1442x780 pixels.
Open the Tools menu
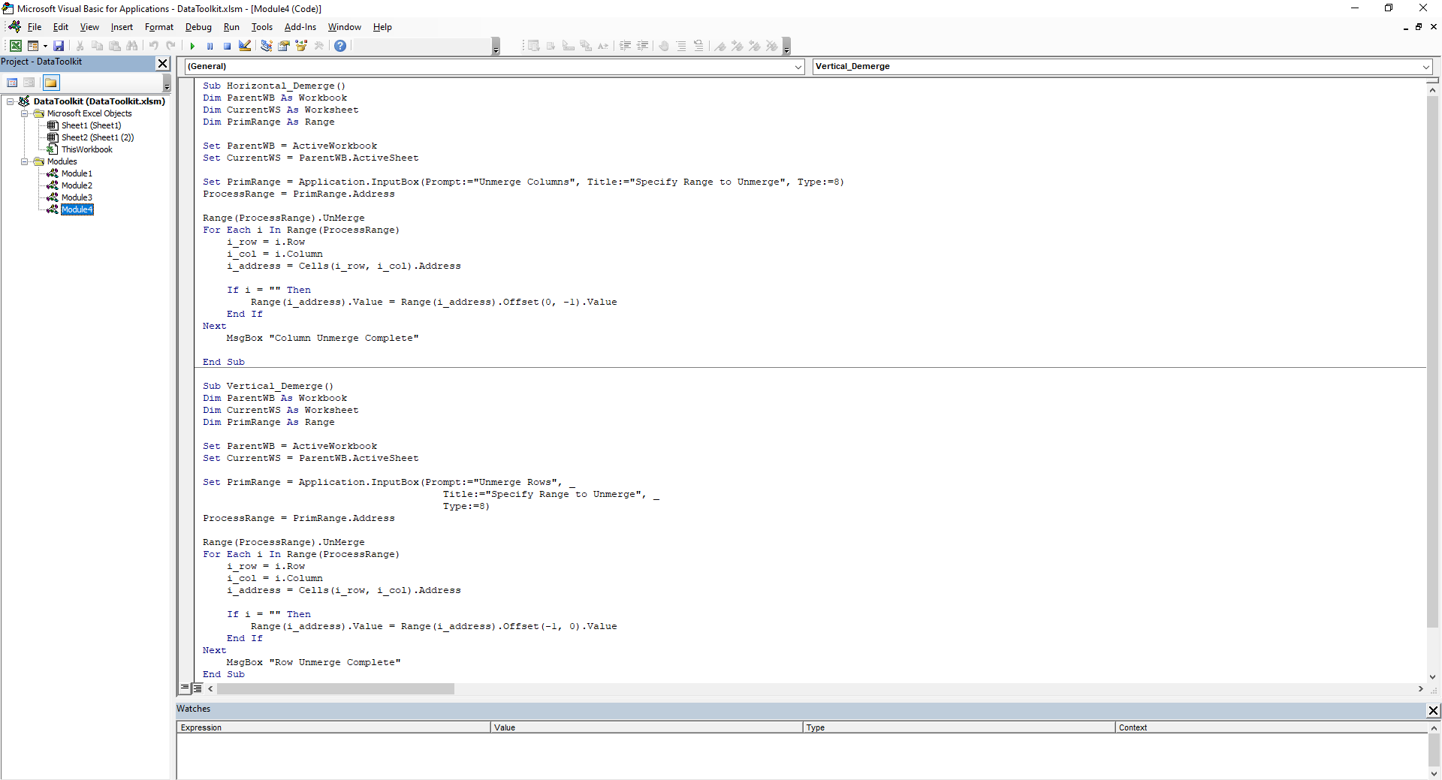[261, 27]
